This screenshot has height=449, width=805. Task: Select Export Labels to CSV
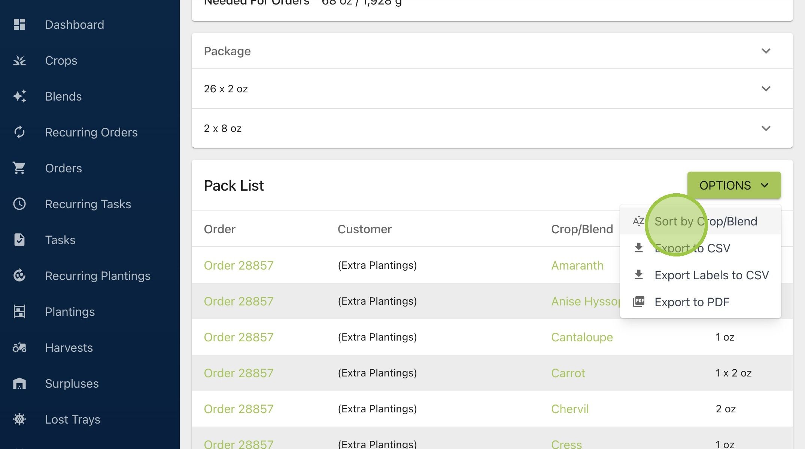pyautogui.click(x=700, y=275)
